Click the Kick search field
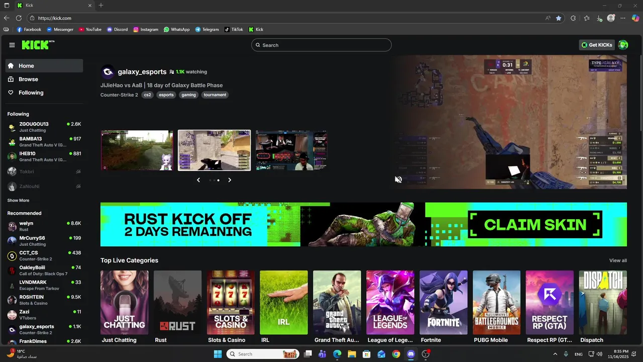Screen dimensions: 643x362 click(321, 45)
